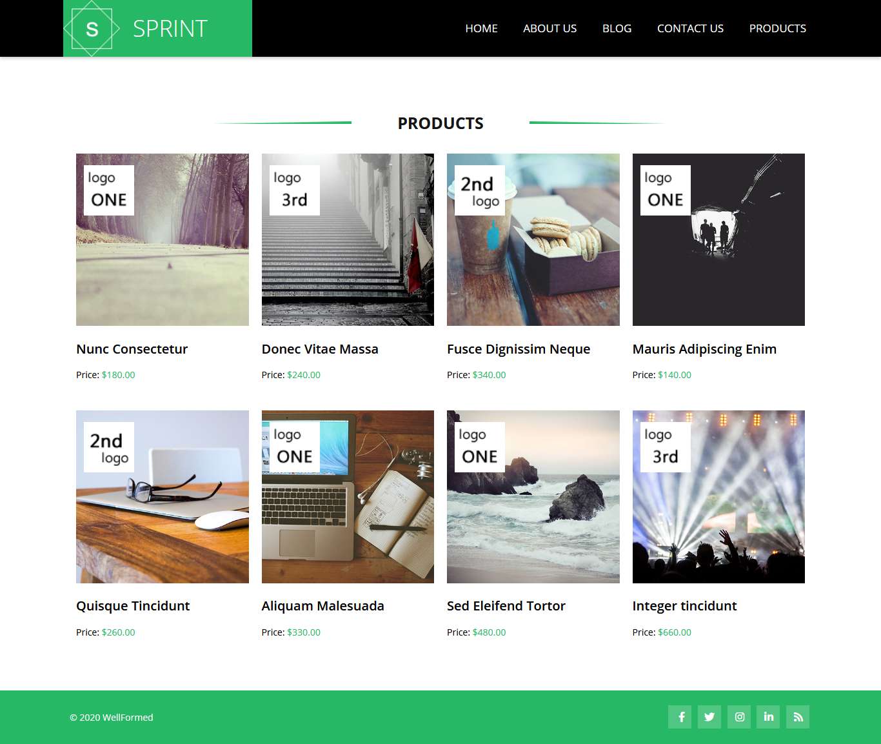Screen dimensions: 881x744
Task: Open the Integer tincidunt product title
Action: click(684, 606)
